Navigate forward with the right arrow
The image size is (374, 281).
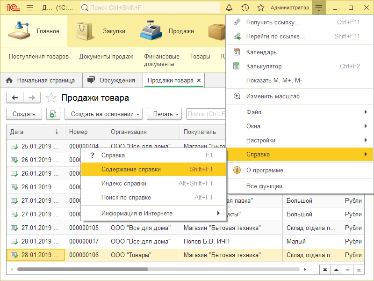click(32, 97)
